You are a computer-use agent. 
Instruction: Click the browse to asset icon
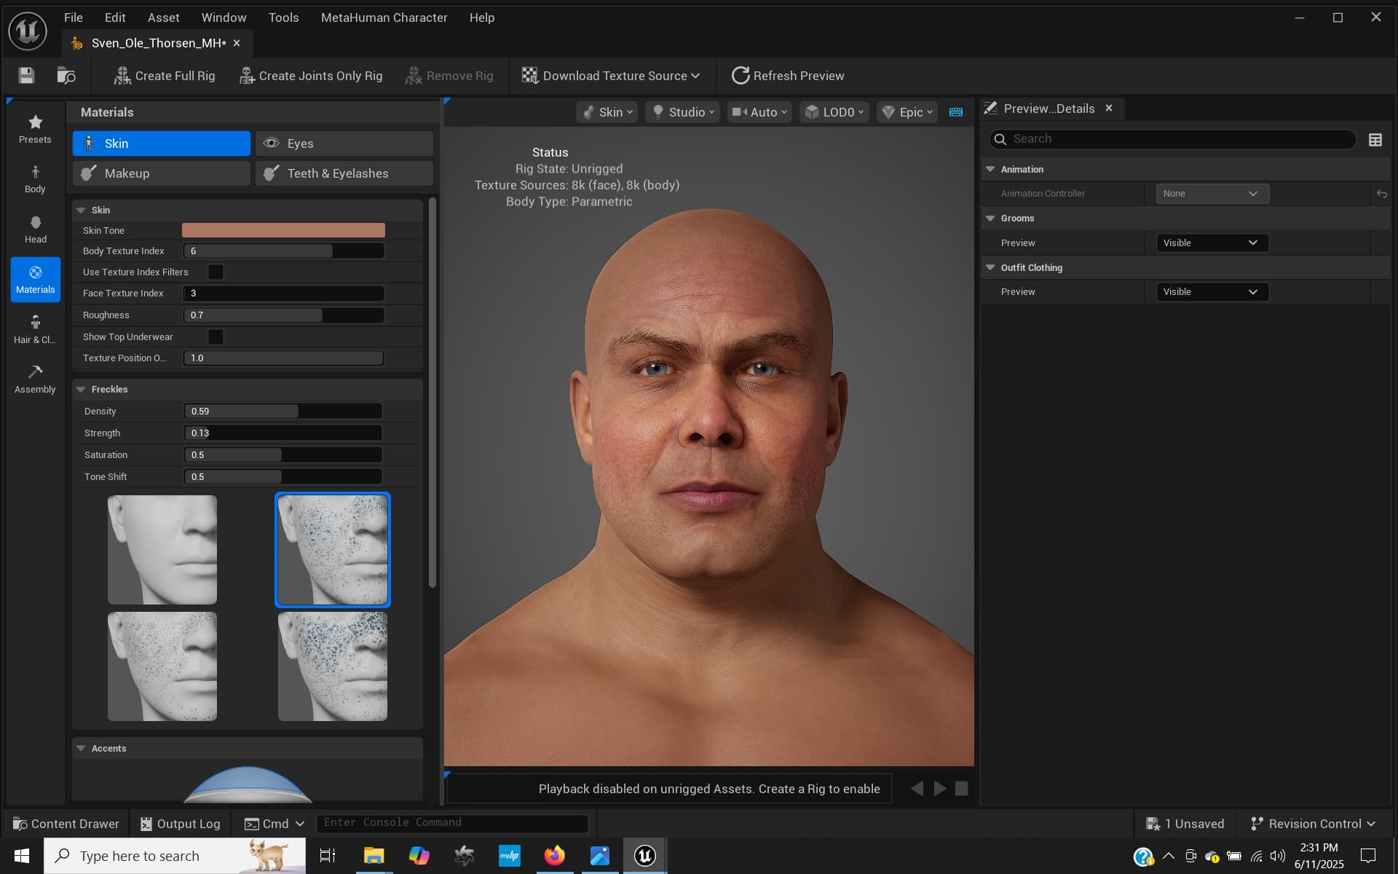coord(66,76)
